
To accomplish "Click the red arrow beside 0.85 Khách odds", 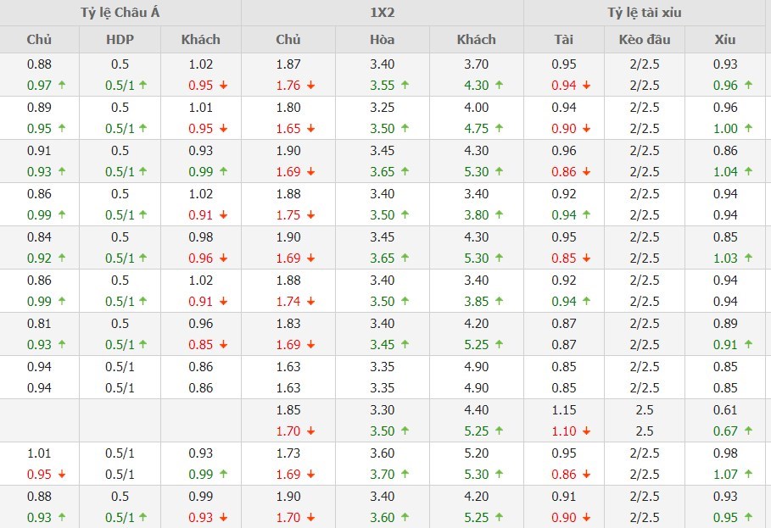I will (224, 345).
